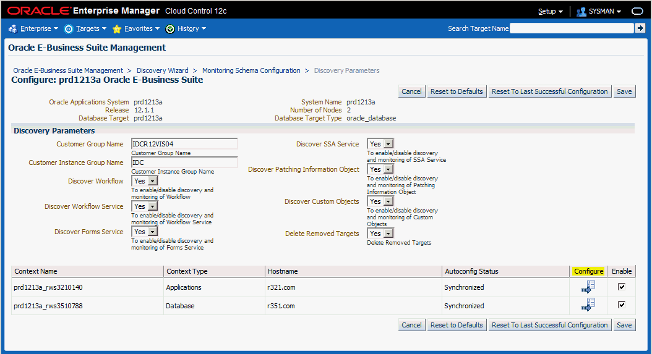Click the SYSMAN user icon
The width and height of the screenshot is (652, 354).
pos(581,12)
